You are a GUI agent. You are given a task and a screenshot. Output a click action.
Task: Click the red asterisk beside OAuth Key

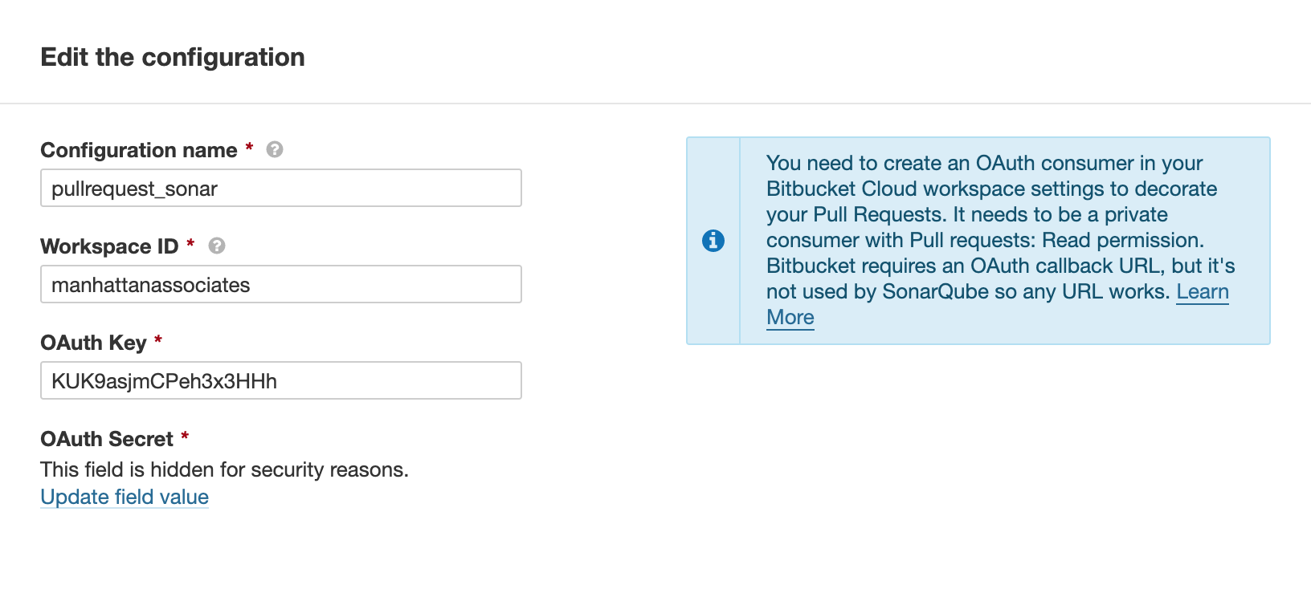158,340
